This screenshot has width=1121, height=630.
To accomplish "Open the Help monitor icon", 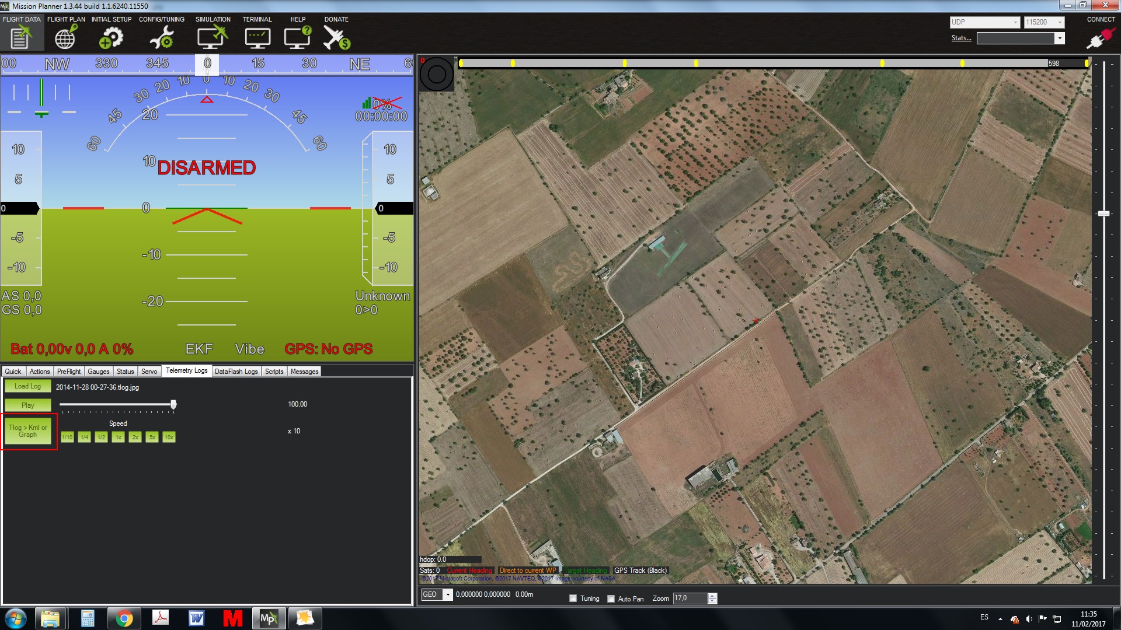I will [x=297, y=38].
